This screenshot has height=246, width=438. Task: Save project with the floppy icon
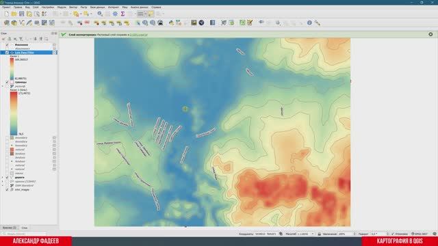[x=21, y=14]
